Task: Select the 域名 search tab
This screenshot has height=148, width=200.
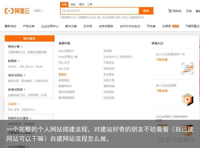Action: (x=73, y=4)
